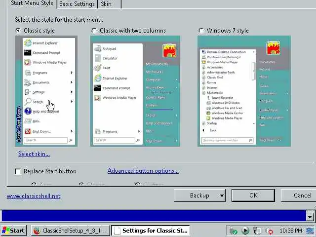Open the Select skin... link

pos(34,154)
